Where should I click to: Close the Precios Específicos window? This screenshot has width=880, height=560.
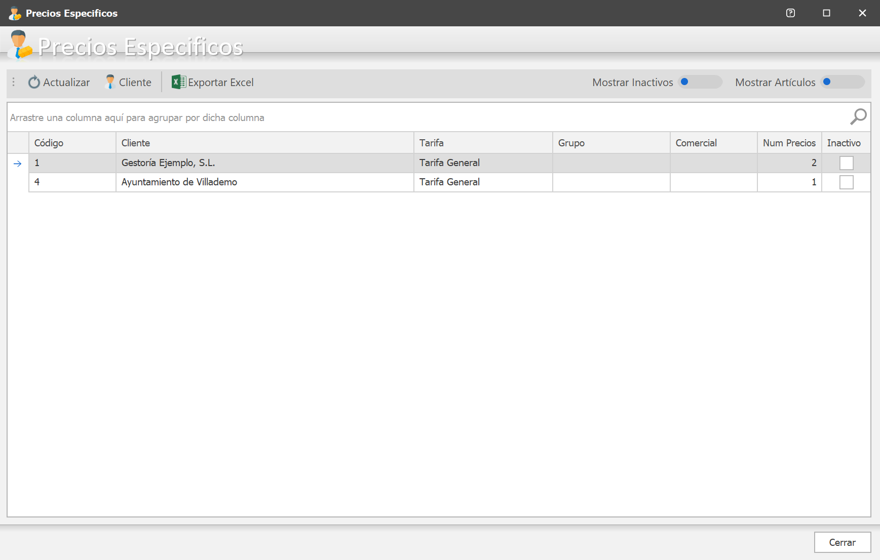point(862,13)
